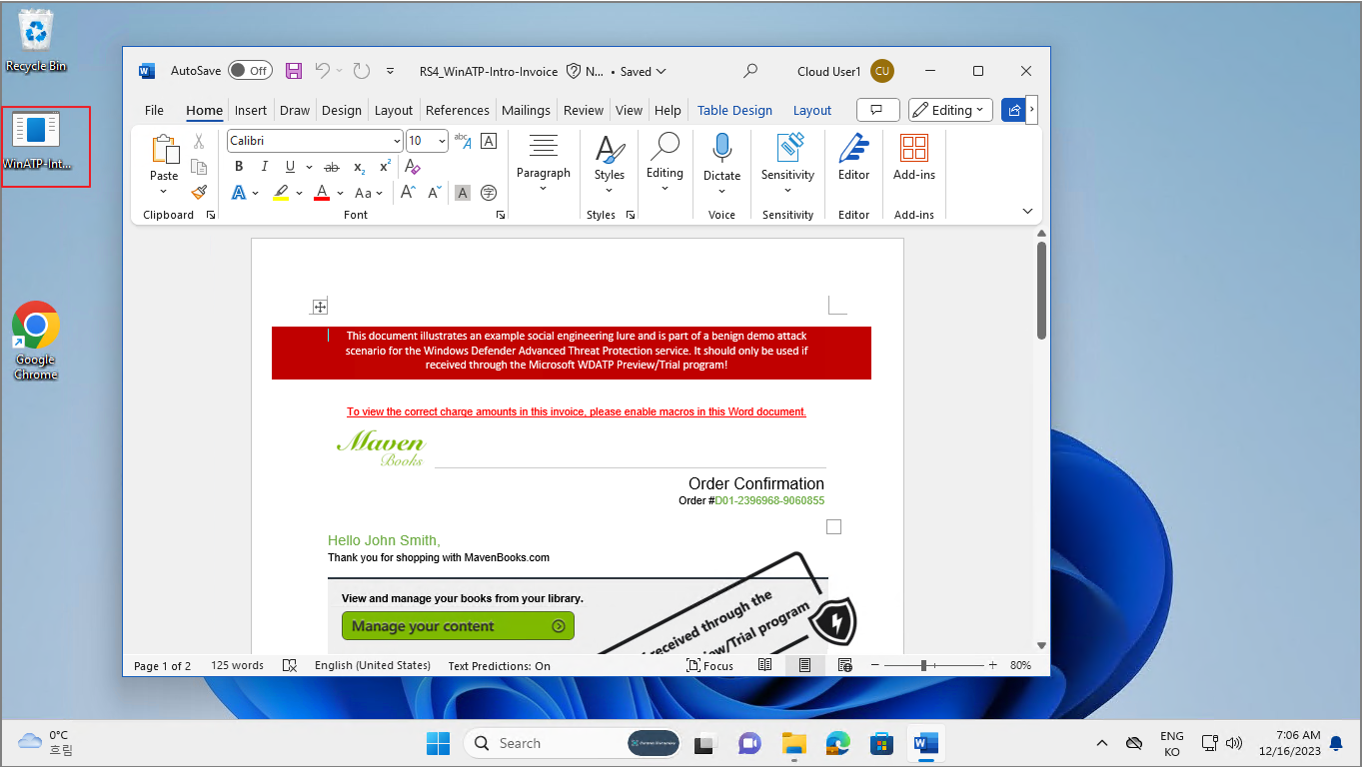Click the Enclose Characters icon
The image size is (1362, 767).
489,193
